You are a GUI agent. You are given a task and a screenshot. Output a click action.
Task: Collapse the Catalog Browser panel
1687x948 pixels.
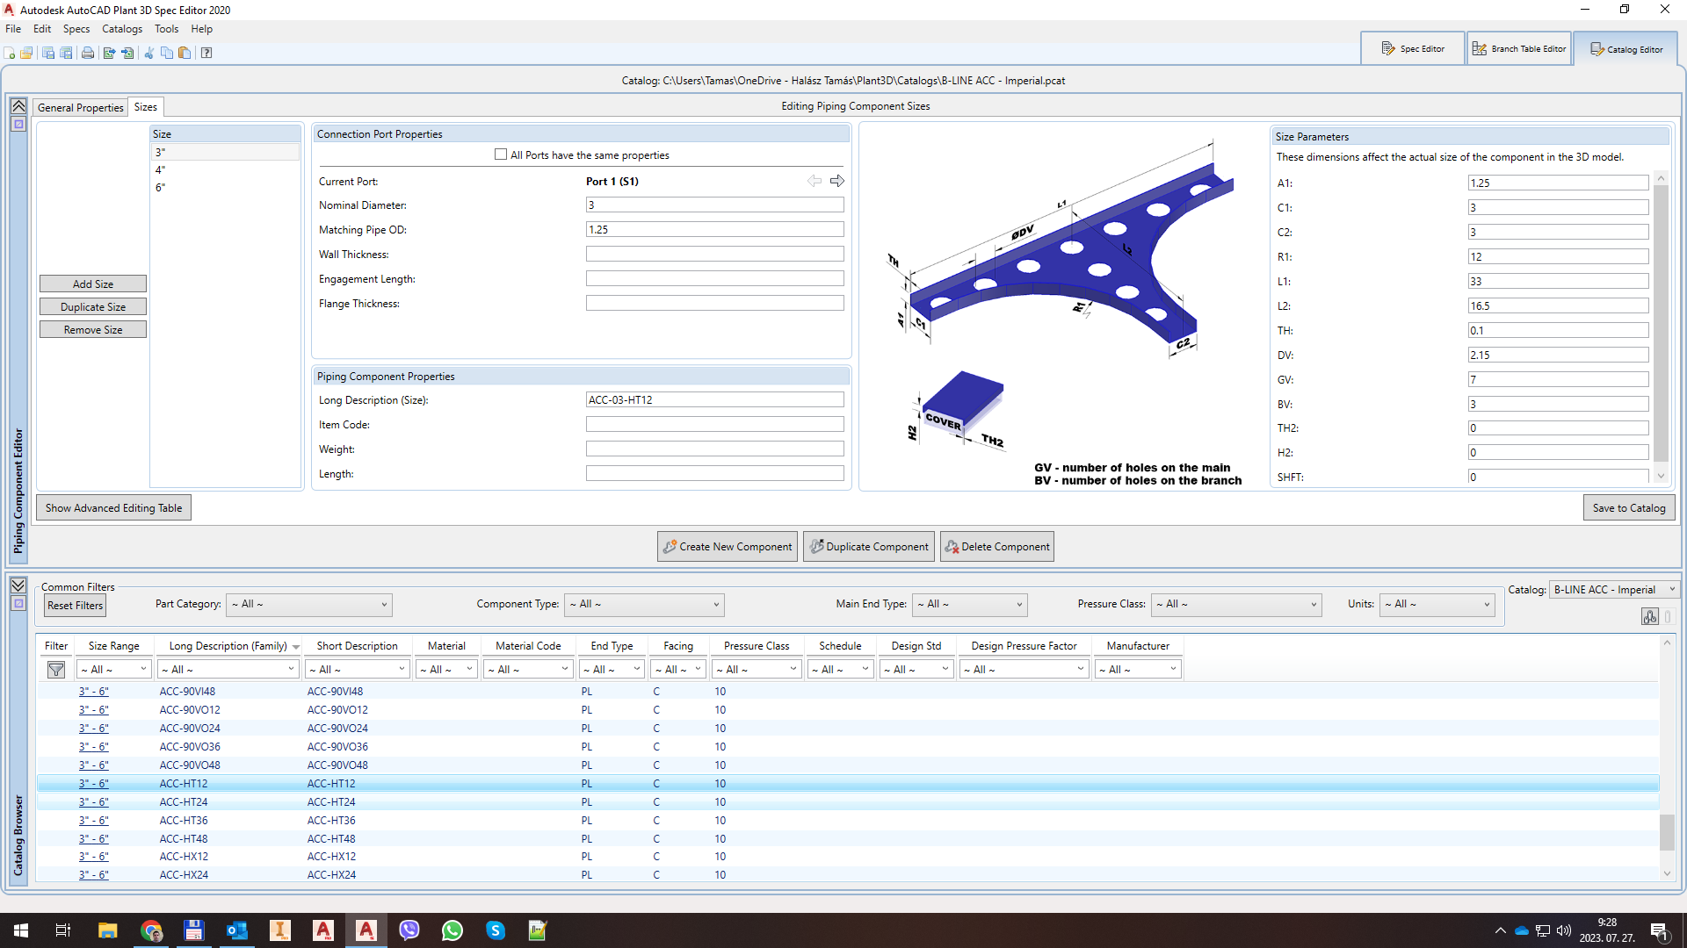(18, 585)
